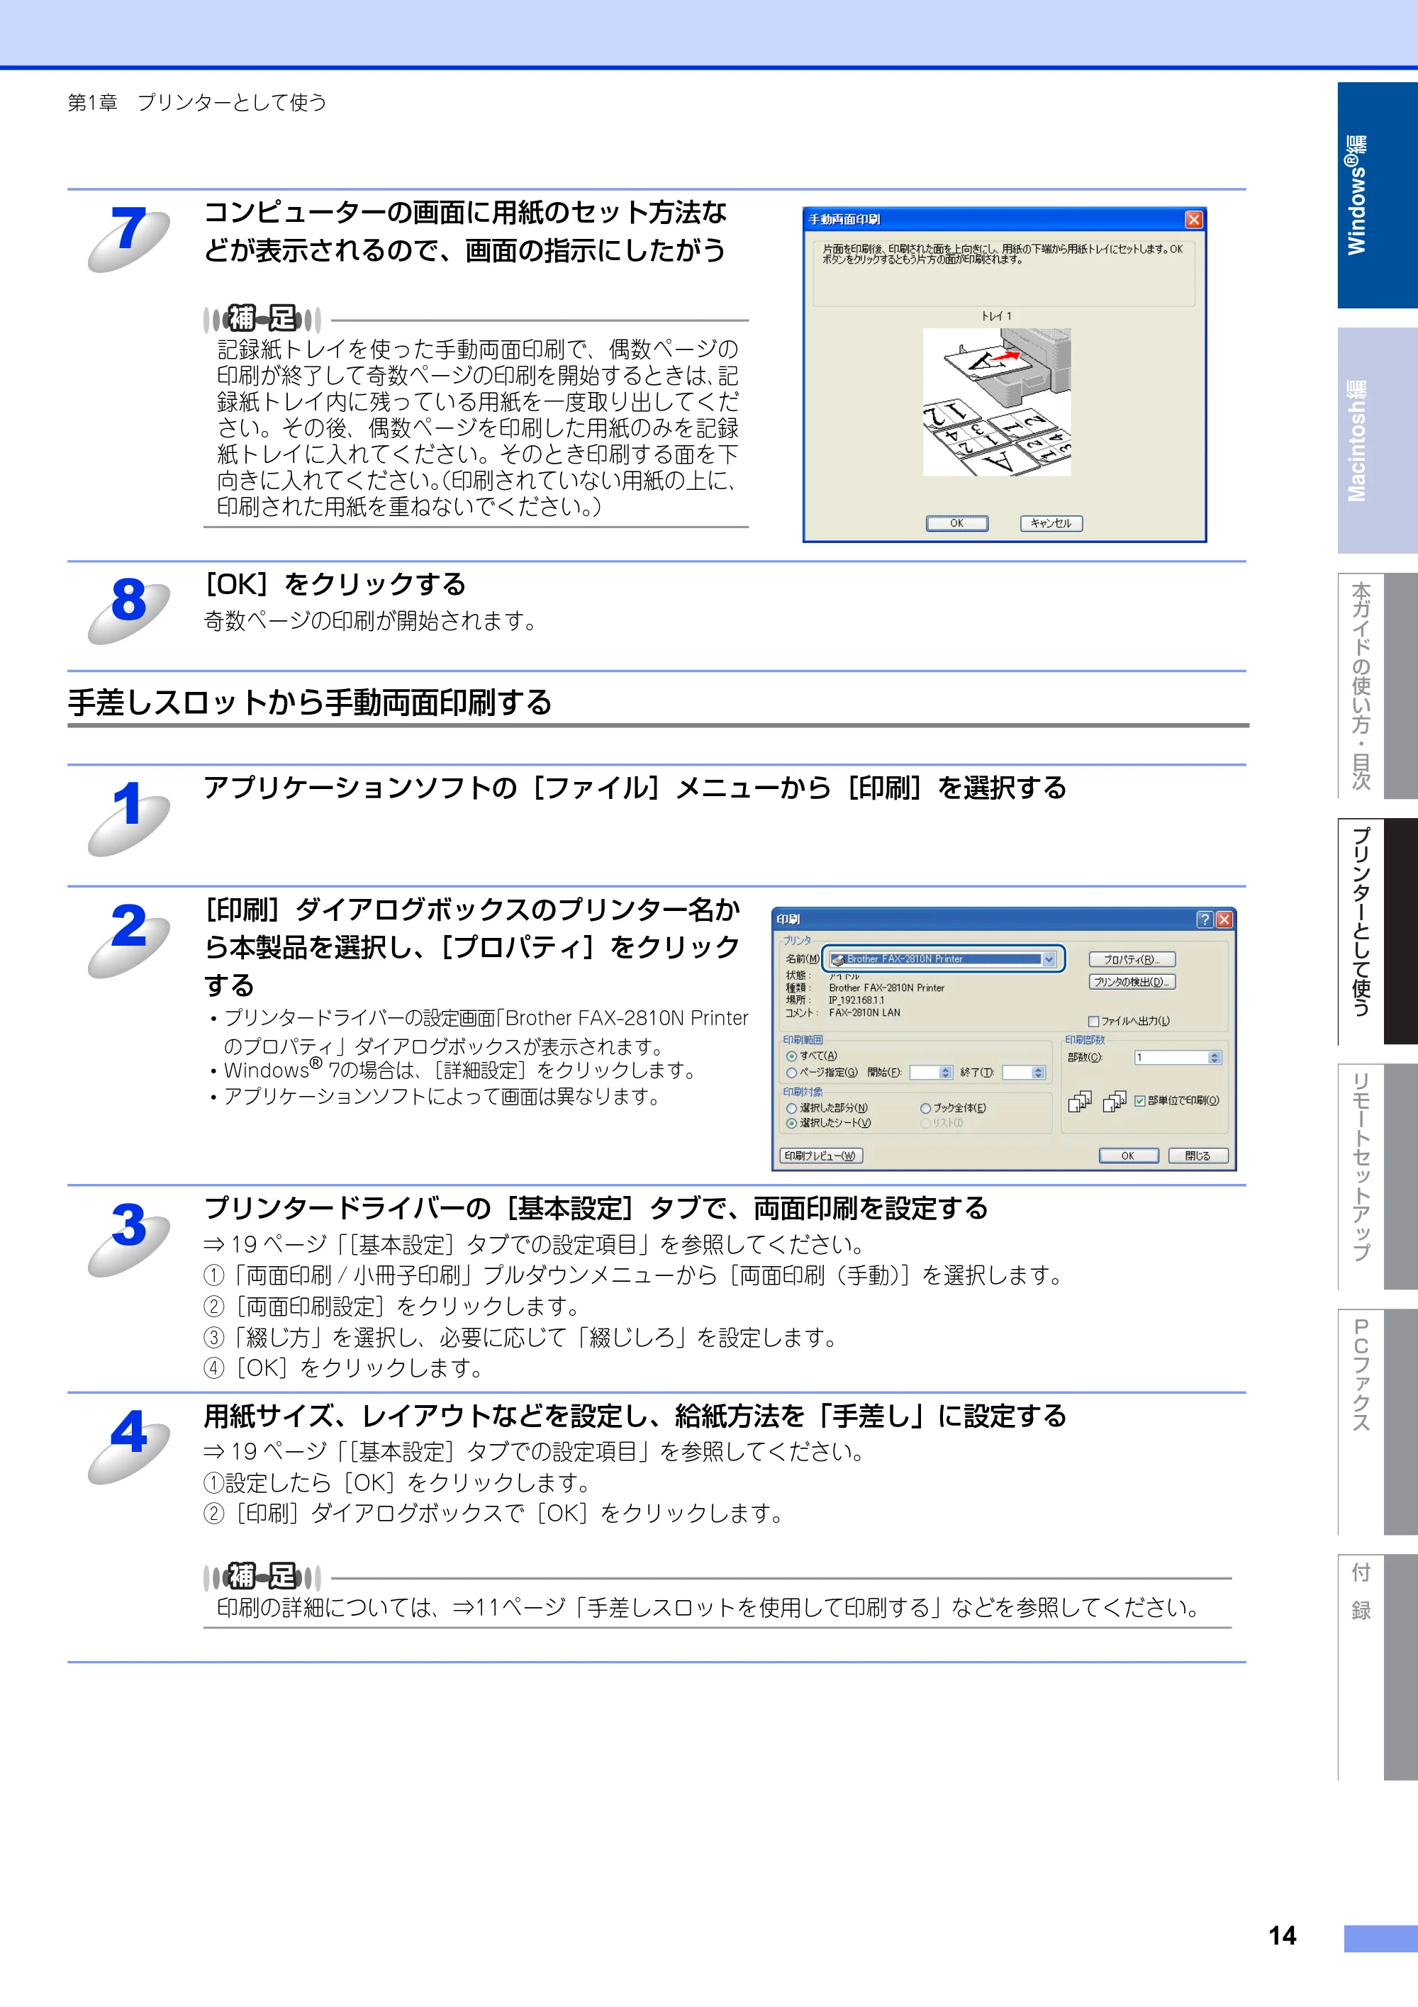Image resolution: width=1418 pixels, height=2007 pixels.
Task: Select the 選択した部分(N) radio button
Action: coord(792,1108)
